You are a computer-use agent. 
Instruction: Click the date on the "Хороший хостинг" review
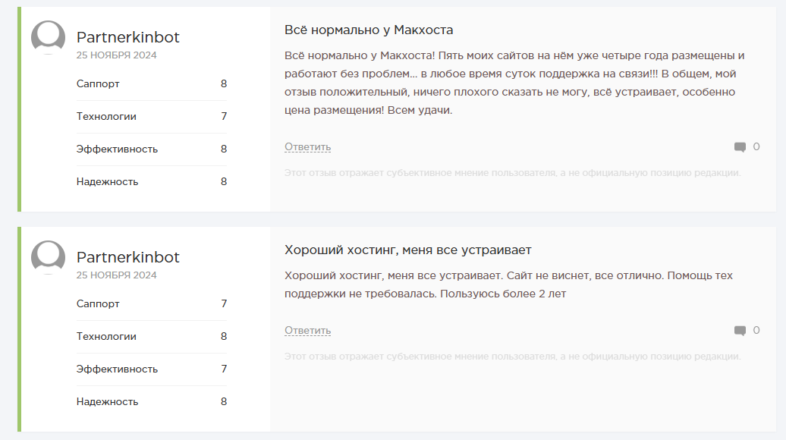(x=117, y=275)
